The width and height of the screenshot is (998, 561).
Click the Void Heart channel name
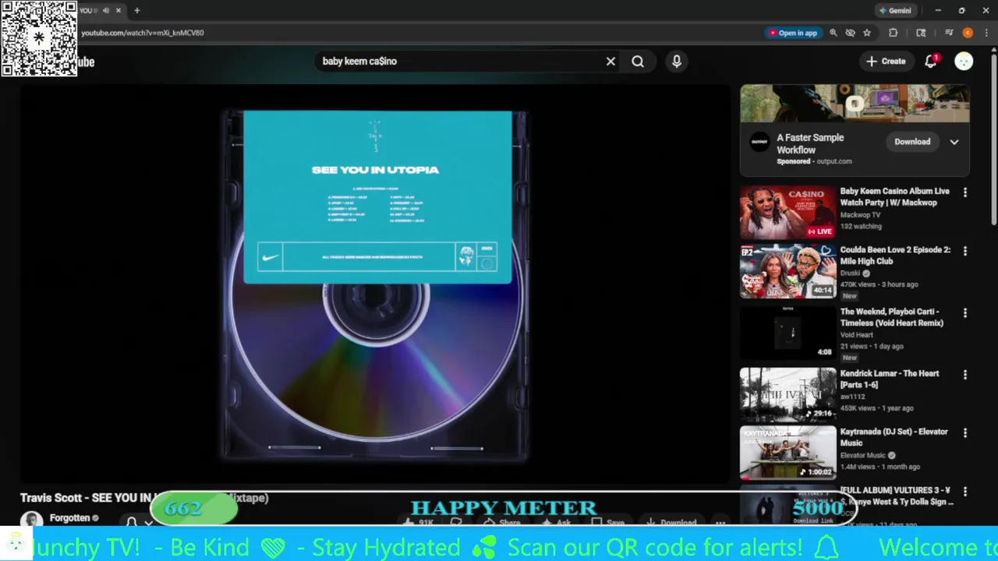point(856,335)
